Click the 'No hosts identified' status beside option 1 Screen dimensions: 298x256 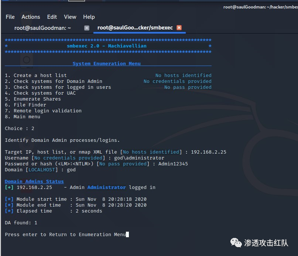(x=183, y=76)
